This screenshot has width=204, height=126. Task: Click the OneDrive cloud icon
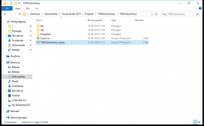[8, 56]
